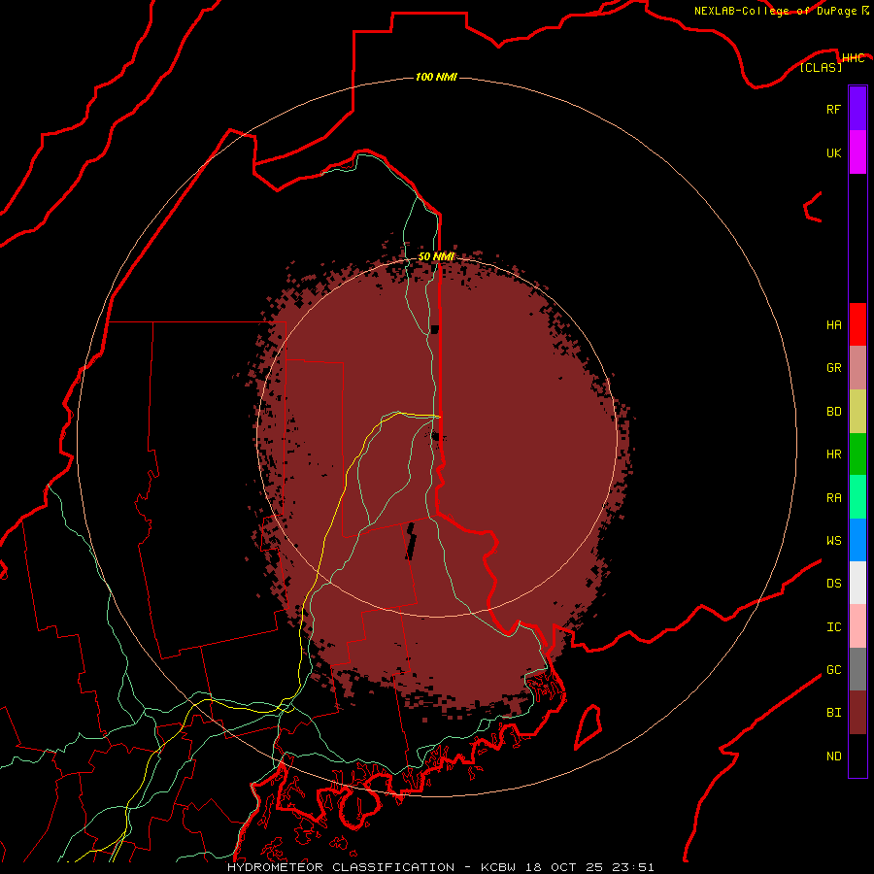The height and width of the screenshot is (874, 874).
Task: Click the DS legend label
Action: 833,584
